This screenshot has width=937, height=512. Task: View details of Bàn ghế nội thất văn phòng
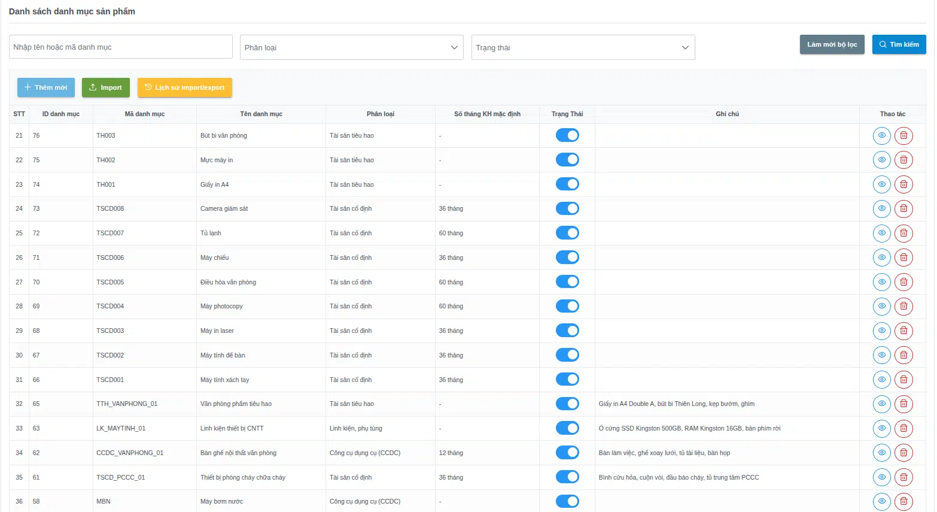(881, 453)
